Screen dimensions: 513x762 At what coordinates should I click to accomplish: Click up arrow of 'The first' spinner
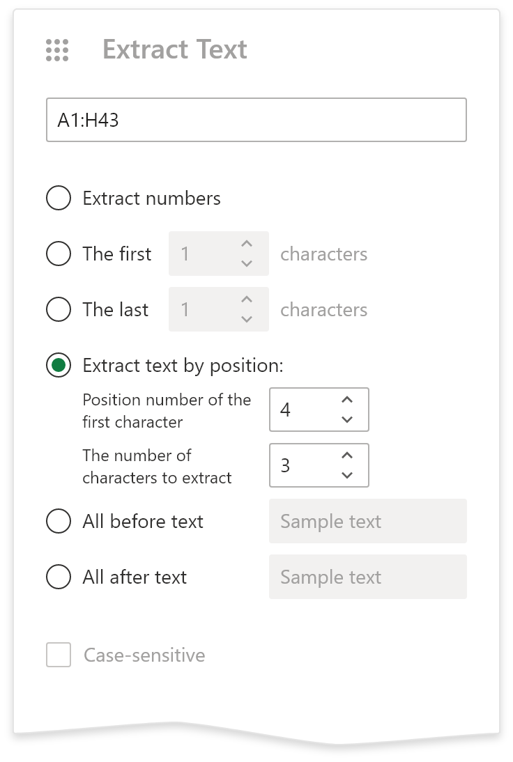pos(246,244)
